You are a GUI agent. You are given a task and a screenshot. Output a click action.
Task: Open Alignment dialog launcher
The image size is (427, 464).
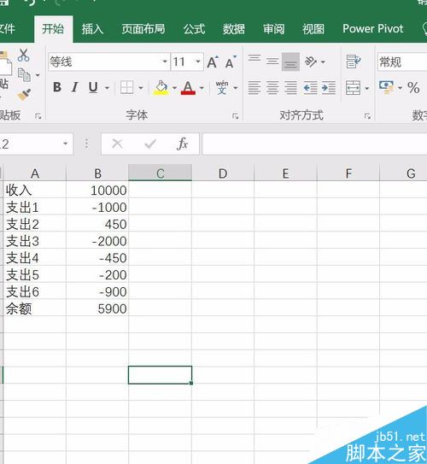367,116
